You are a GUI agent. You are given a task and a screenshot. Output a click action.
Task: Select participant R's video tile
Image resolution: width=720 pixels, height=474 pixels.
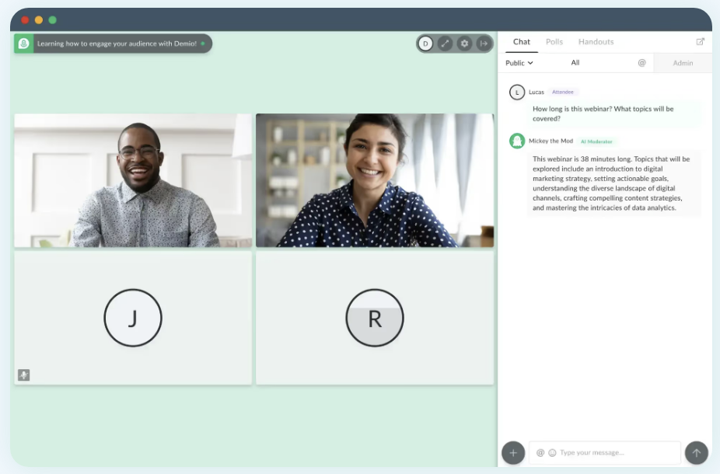pyautogui.click(x=375, y=318)
